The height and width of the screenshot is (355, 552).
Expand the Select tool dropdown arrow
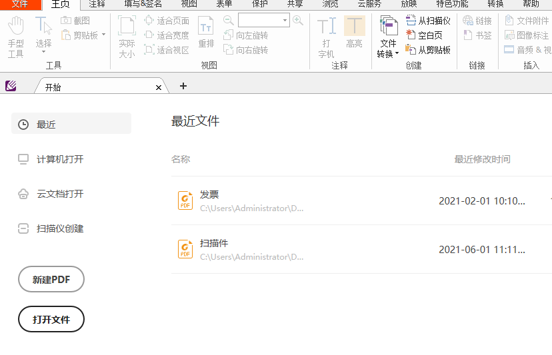point(43,52)
